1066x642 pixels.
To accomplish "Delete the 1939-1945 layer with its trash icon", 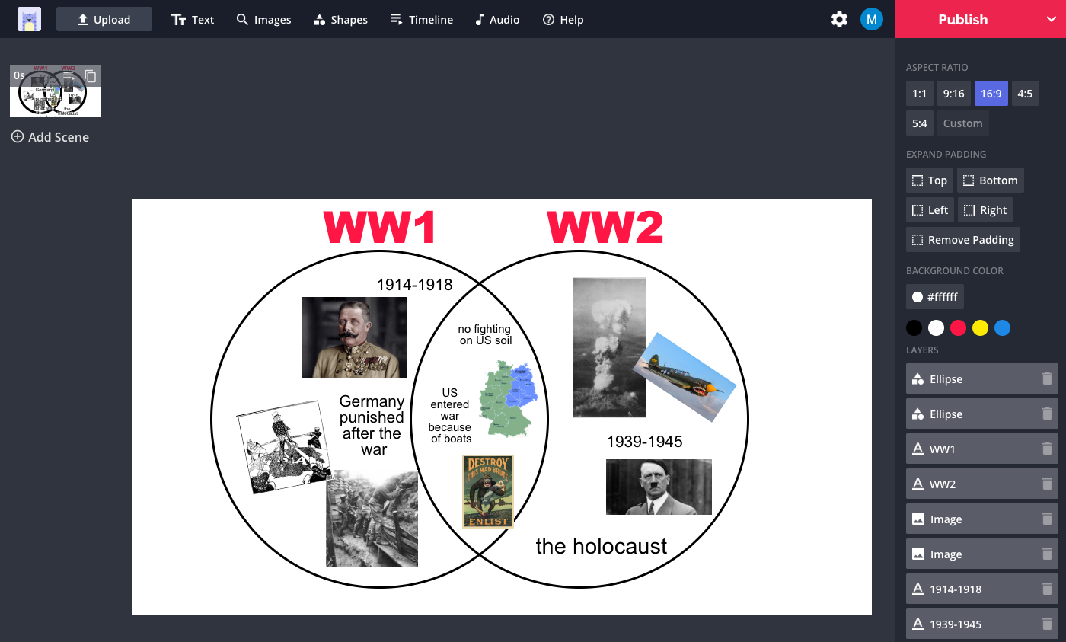I will point(1047,624).
